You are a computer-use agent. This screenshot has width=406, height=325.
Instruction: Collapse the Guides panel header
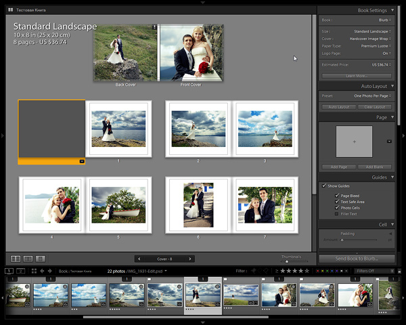(x=392, y=177)
